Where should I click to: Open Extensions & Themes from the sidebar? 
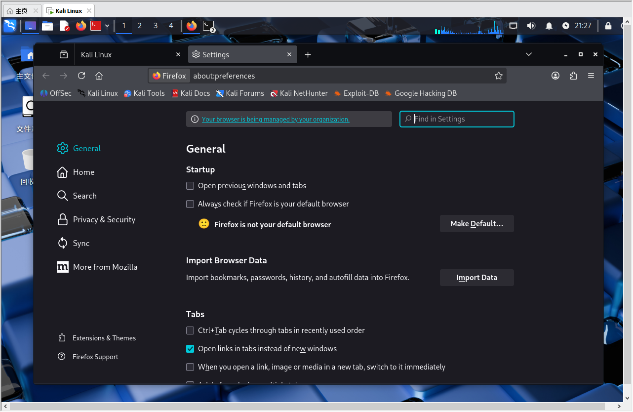pos(97,338)
